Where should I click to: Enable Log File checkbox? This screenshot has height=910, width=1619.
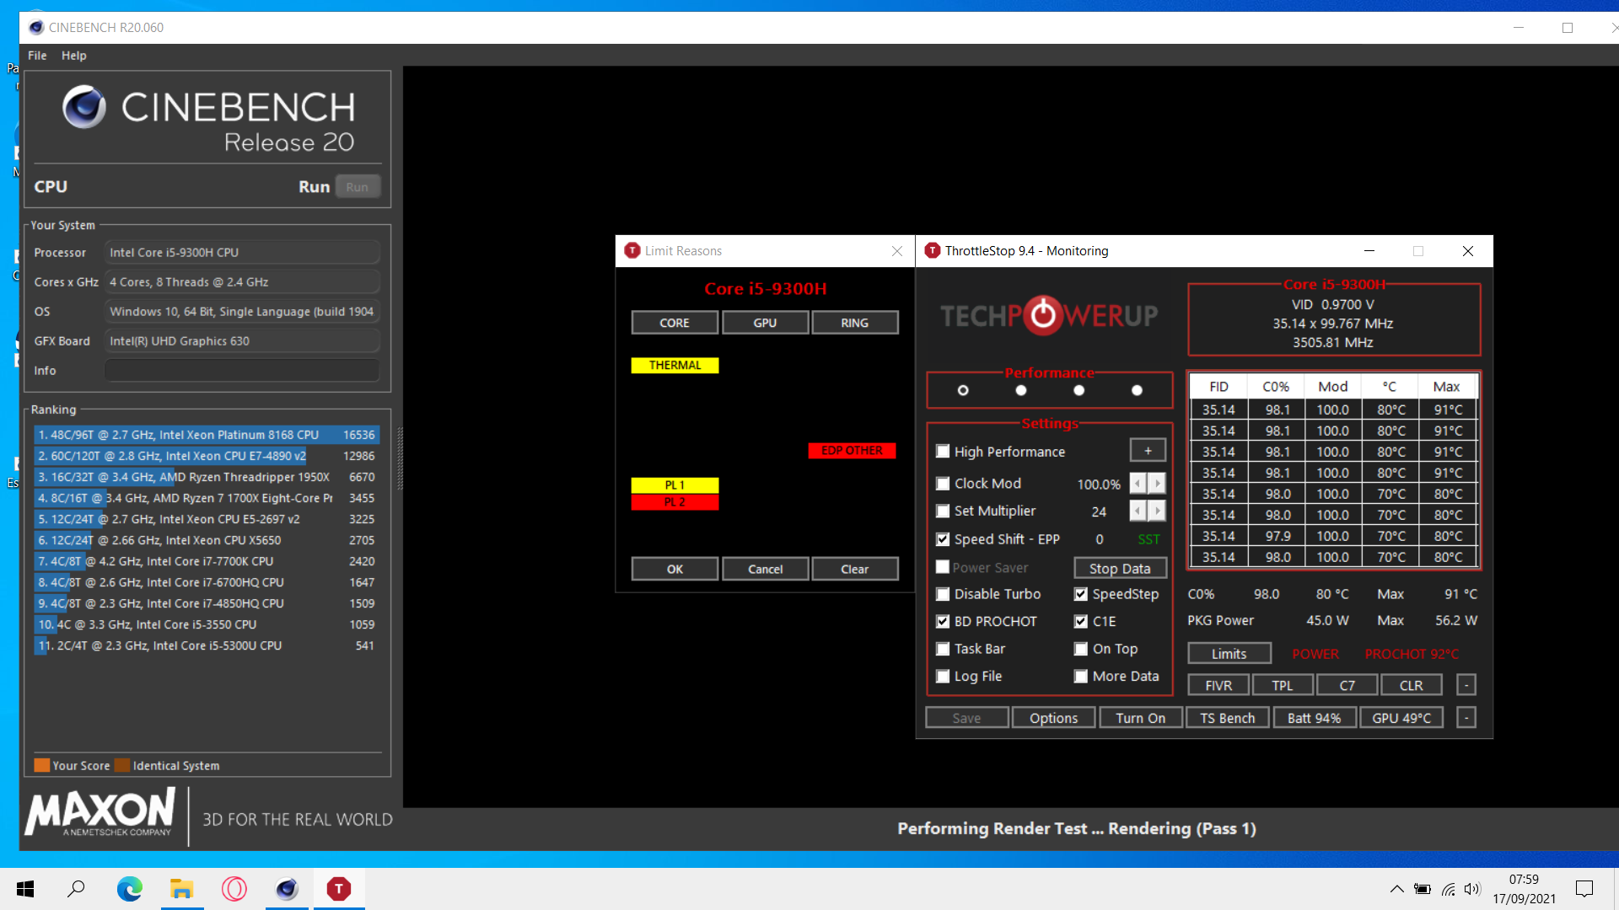(x=943, y=677)
